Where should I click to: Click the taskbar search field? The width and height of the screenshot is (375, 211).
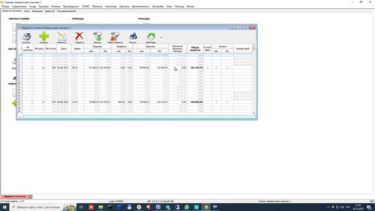pyautogui.click(x=43, y=207)
